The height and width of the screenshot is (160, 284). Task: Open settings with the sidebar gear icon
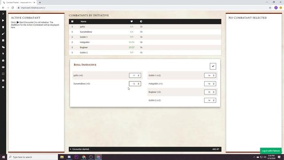[3, 87]
